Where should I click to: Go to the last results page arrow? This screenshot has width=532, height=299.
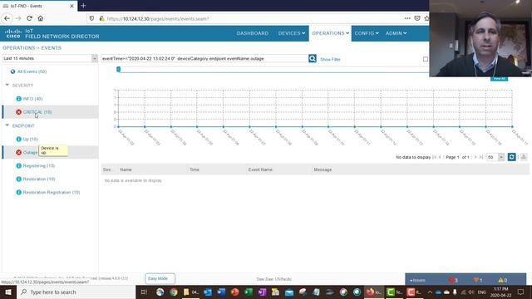(x=481, y=157)
